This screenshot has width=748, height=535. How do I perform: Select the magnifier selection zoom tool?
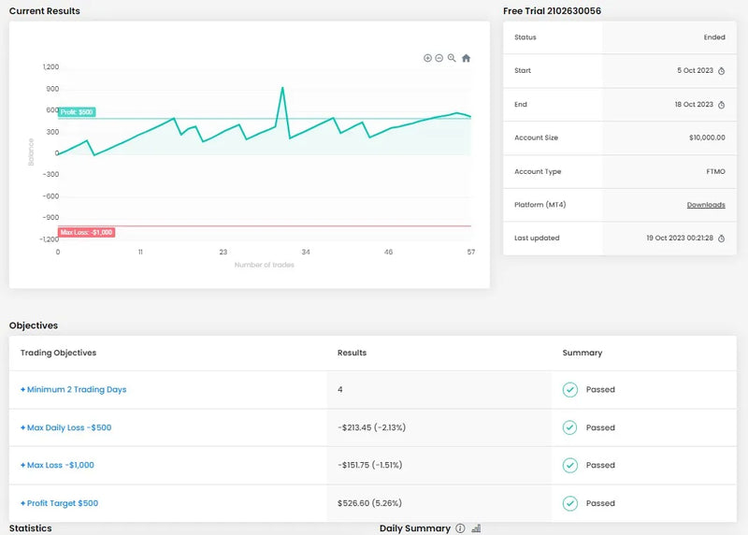452,58
